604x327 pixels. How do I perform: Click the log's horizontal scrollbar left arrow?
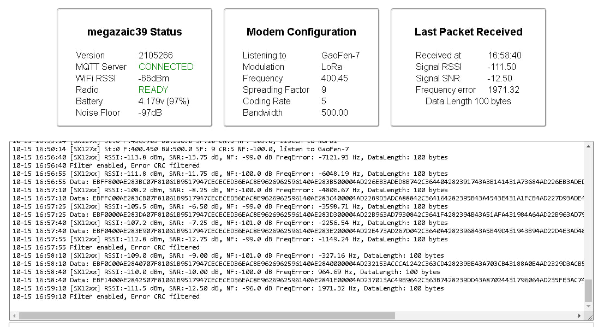pyautogui.click(x=14, y=316)
